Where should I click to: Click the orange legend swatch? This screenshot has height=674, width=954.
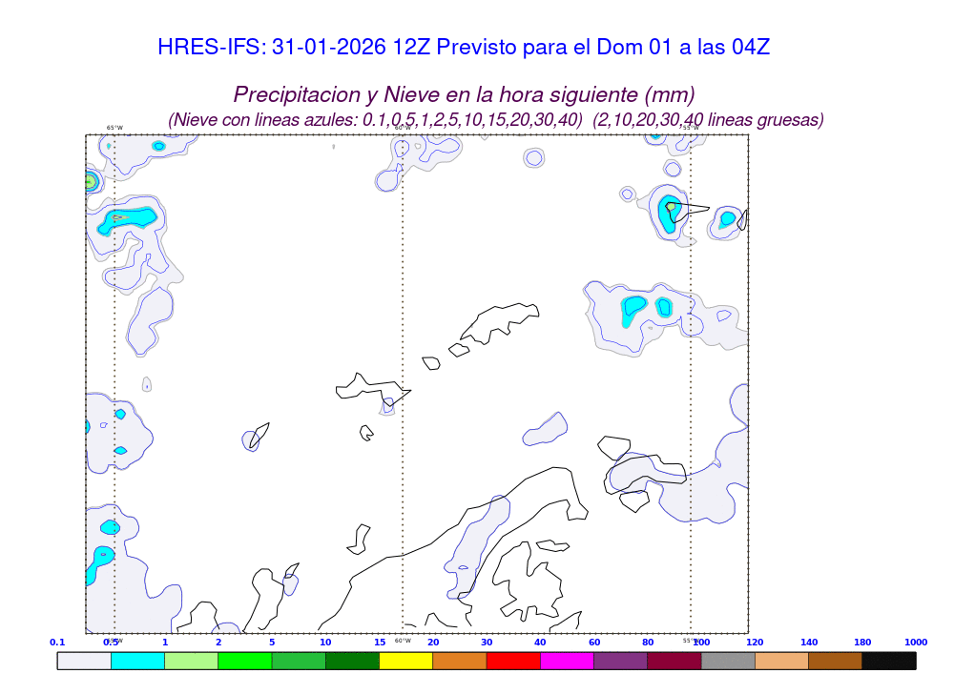460,660
